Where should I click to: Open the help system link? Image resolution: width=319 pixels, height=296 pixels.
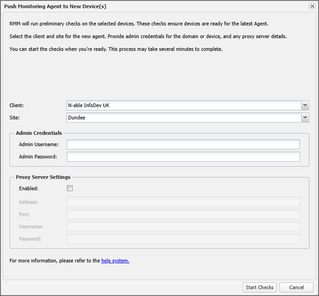coord(115,261)
